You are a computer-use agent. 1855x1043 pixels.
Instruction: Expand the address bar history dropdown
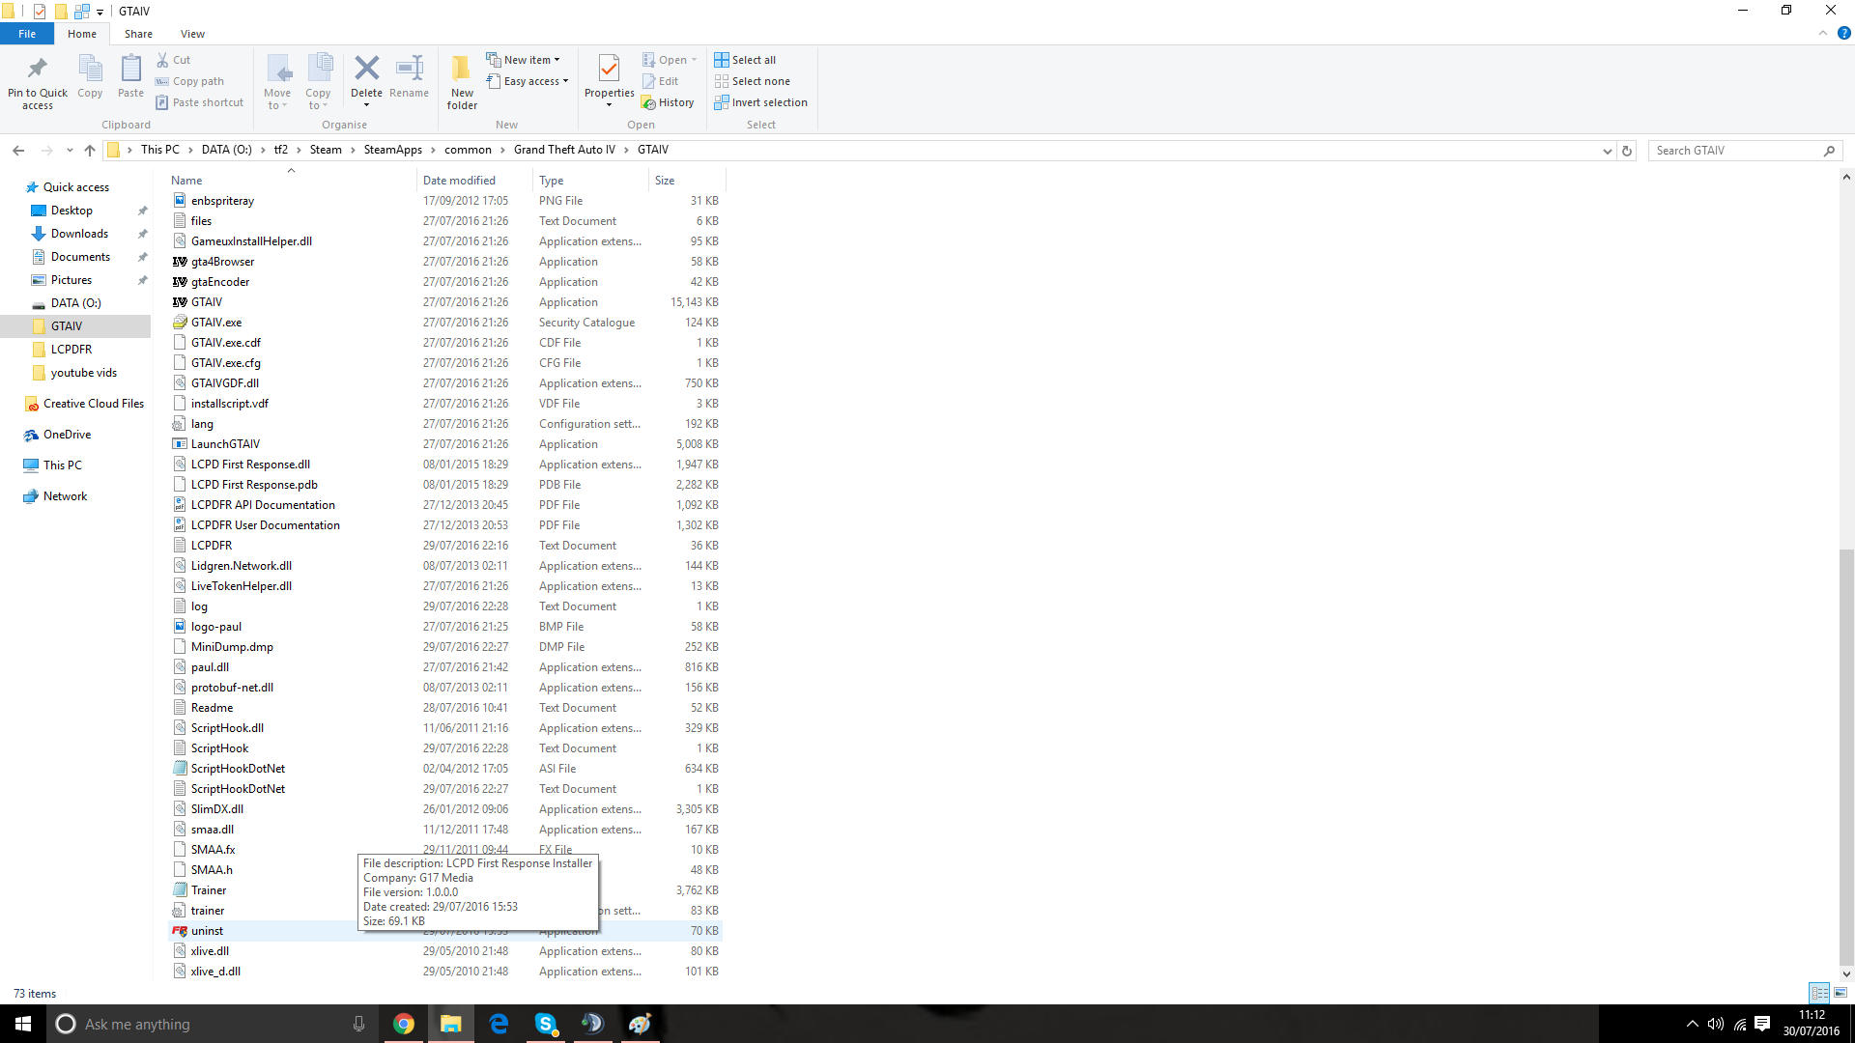click(1607, 151)
